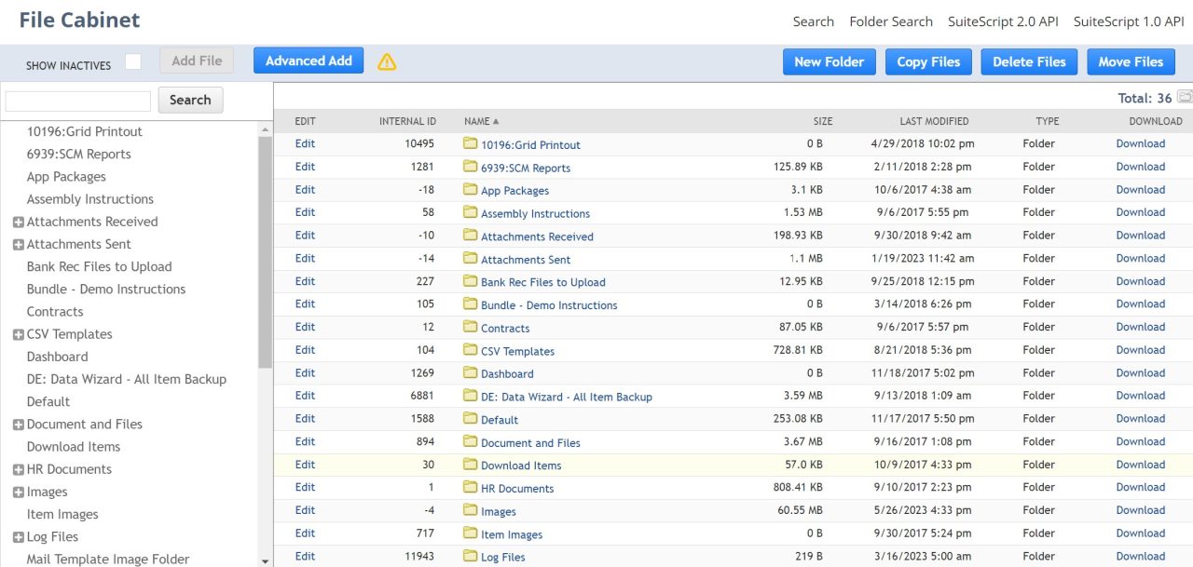1193x567 pixels.
Task: Click the folder icon for 6939:SCM Reports
Action: (x=470, y=167)
